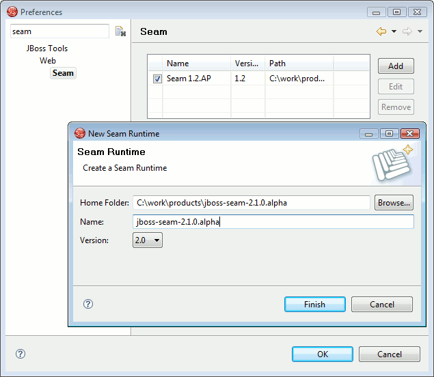Viewport: 434px width, 377px height.
Task: Close the Preferences window
Action: coord(417,12)
